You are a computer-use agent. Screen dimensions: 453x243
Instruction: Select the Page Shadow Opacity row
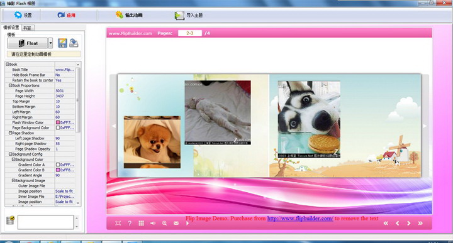coord(40,149)
